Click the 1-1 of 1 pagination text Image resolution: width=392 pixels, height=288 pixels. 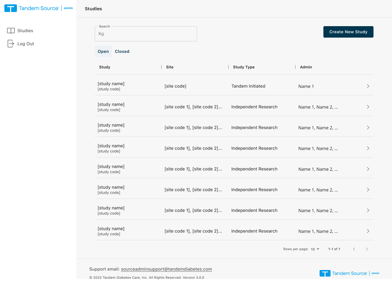(334, 249)
